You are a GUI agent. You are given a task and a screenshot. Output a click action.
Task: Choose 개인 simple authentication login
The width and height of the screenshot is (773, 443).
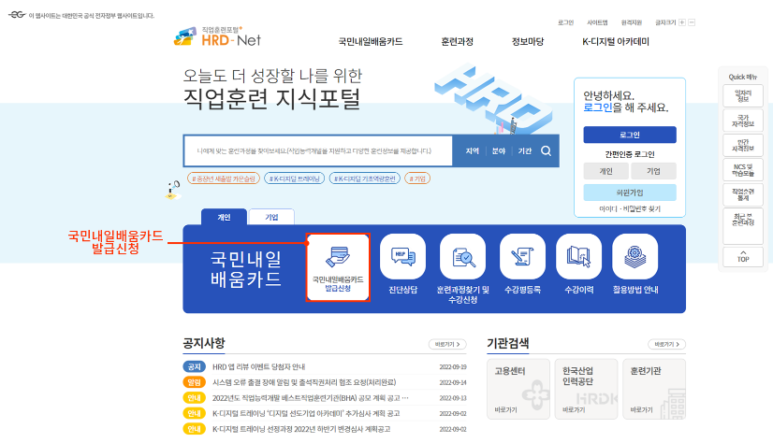tap(605, 171)
